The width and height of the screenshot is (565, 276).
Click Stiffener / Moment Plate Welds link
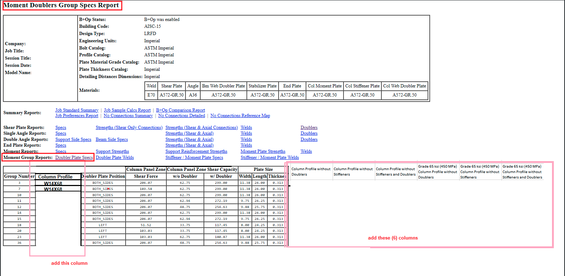(x=270, y=158)
